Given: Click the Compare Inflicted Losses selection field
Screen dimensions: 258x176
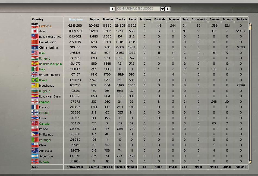Looking at the screenshot, I should pos(138,8).
